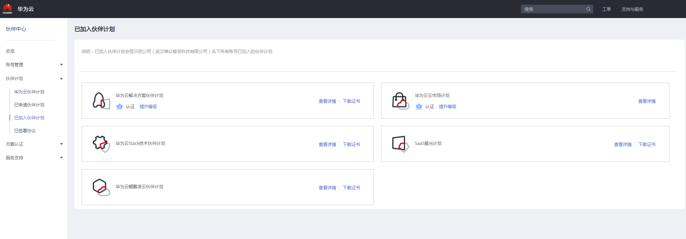View details of 华为云鲲鹏凌云伙伴计划
Viewport: 686px width, 239px height.
[x=327, y=188]
